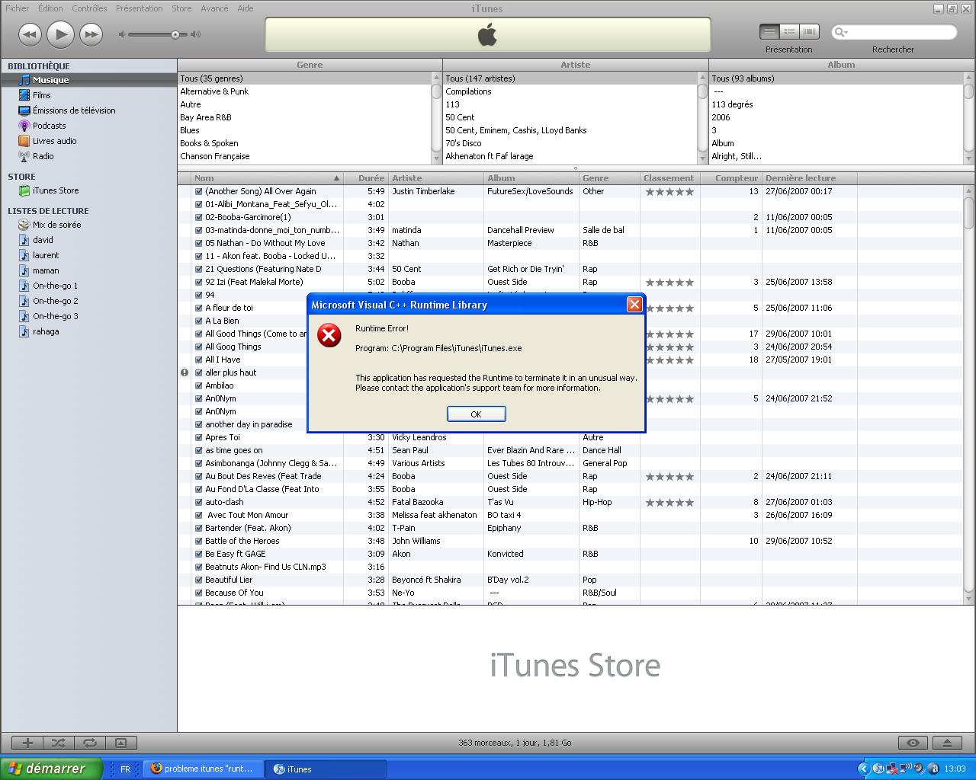Start playback with the Play button
The image size is (976, 780).
[x=60, y=34]
